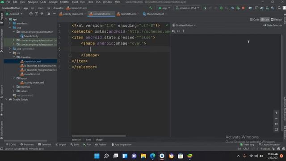The height and width of the screenshot is (161, 286).
Task: Click the Make Project hammer icon
Action: pyautogui.click(x=151, y=8)
